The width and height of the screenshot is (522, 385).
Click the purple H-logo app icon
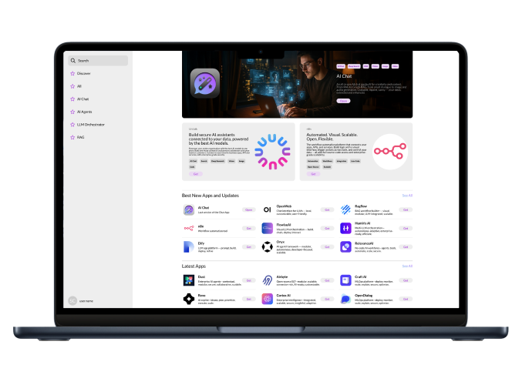345,229
